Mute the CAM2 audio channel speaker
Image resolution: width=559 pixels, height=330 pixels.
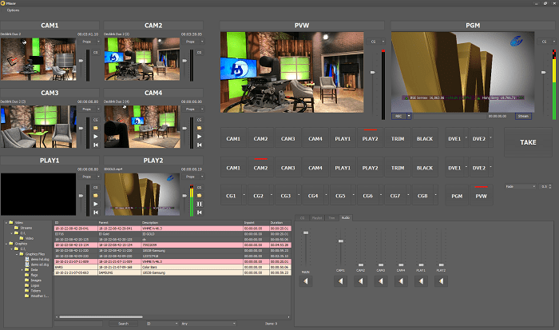tap(360, 281)
